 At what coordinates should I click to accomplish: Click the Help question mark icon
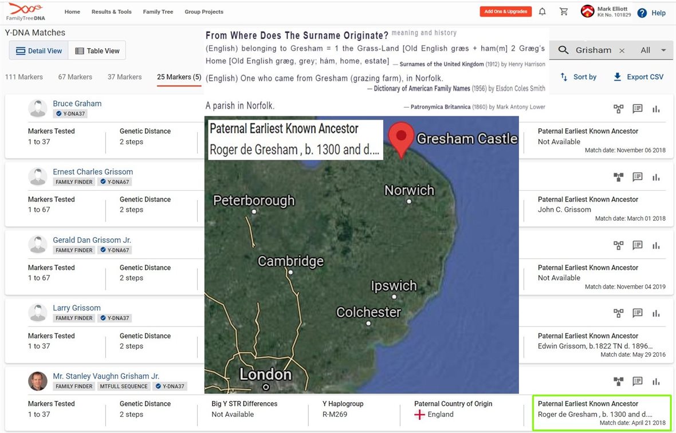642,13
